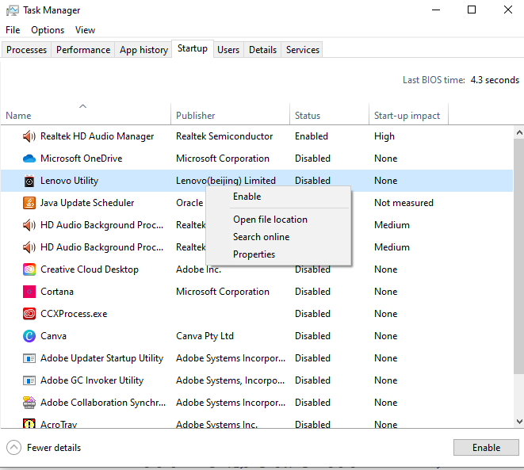
Task: Choose Enable in the context menu
Action: tap(279, 197)
